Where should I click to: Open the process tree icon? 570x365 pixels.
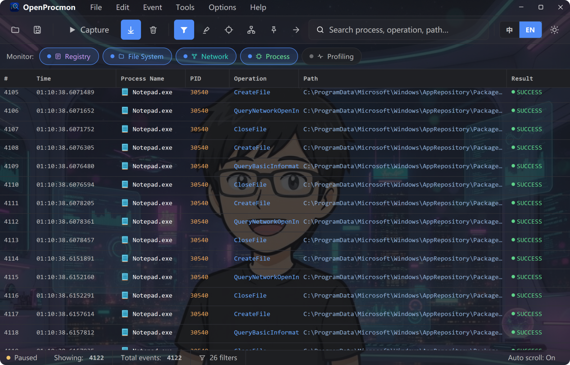tap(251, 30)
